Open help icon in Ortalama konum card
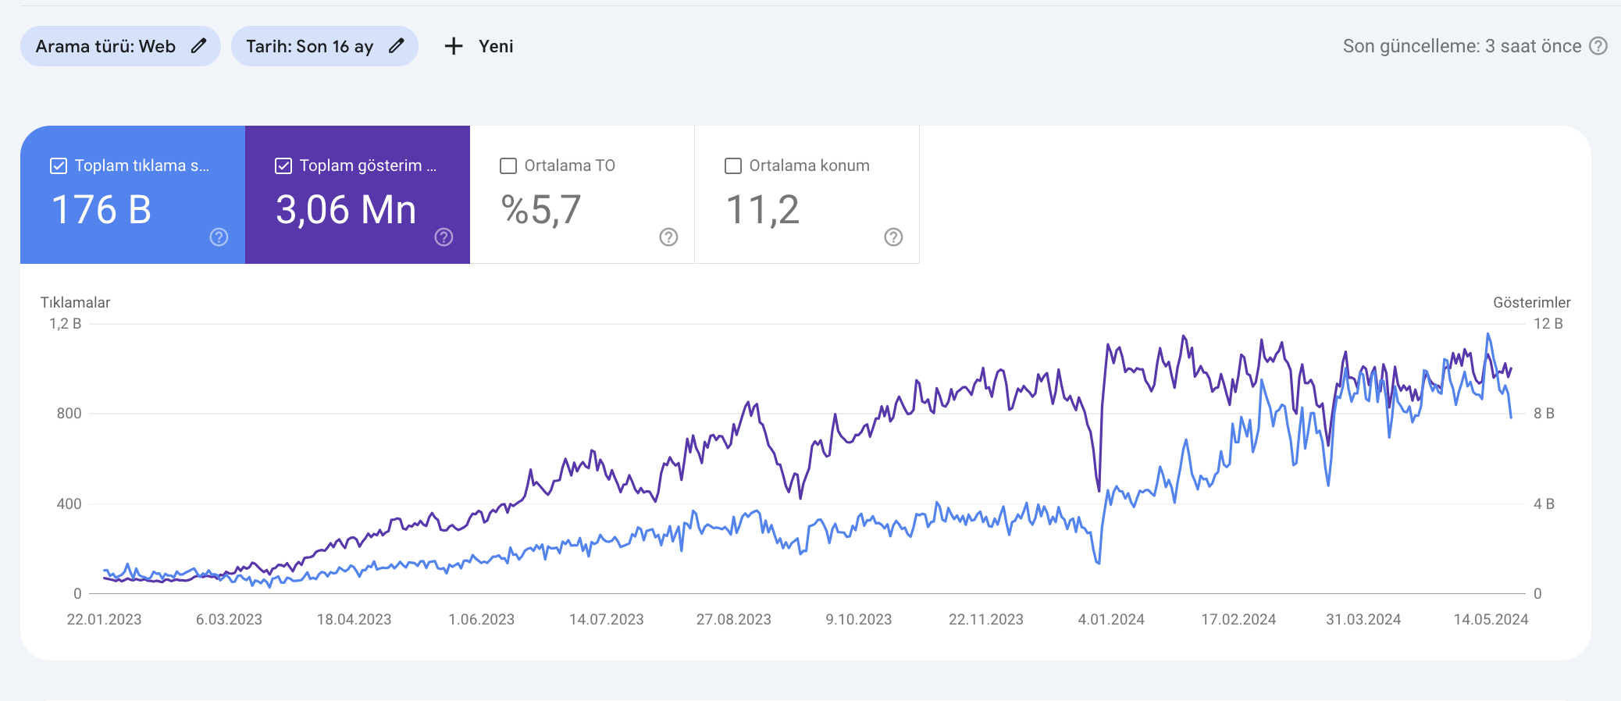 [x=893, y=237]
